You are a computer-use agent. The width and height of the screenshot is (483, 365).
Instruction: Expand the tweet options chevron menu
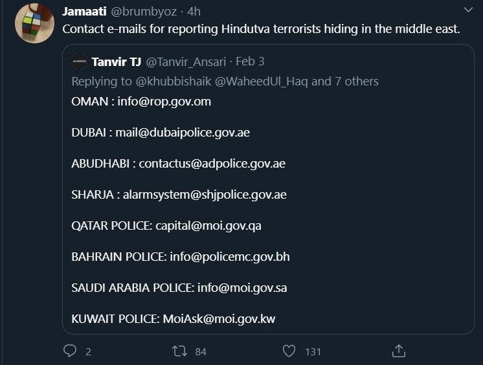469,11
